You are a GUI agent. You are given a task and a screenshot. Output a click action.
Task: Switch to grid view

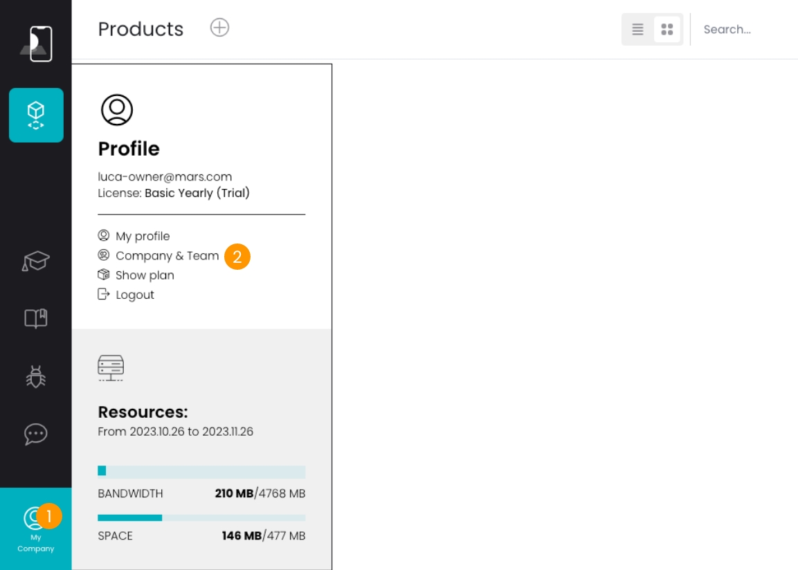[667, 30]
